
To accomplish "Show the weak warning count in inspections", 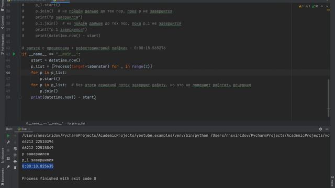I will coord(308,6).
